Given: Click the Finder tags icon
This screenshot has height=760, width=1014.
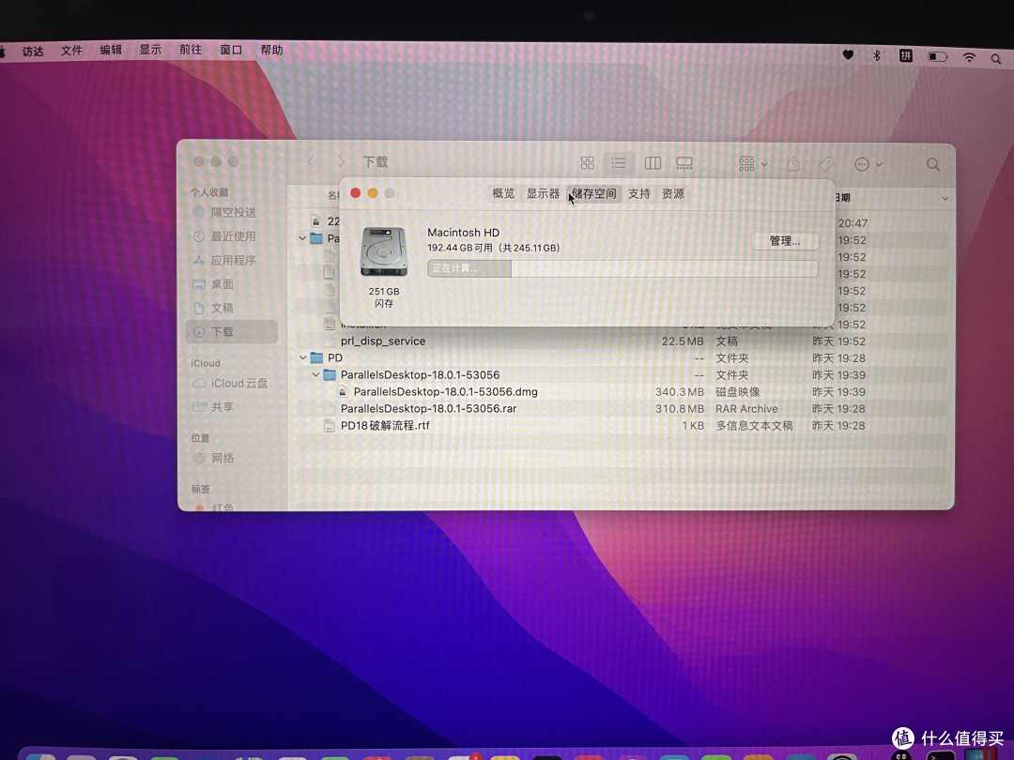Looking at the screenshot, I should point(826,164).
